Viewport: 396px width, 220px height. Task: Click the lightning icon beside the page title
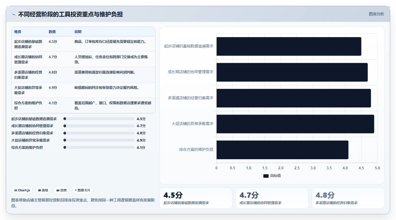[x=14, y=14]
